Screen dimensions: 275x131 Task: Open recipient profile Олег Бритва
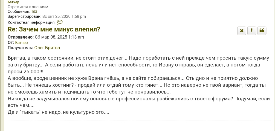tap(47, 48)
